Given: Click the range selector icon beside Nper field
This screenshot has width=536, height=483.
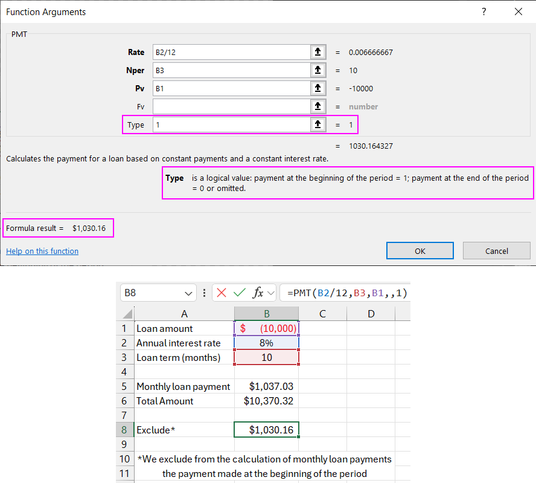Looking at the screenshot, I should [x=318, y=70].
